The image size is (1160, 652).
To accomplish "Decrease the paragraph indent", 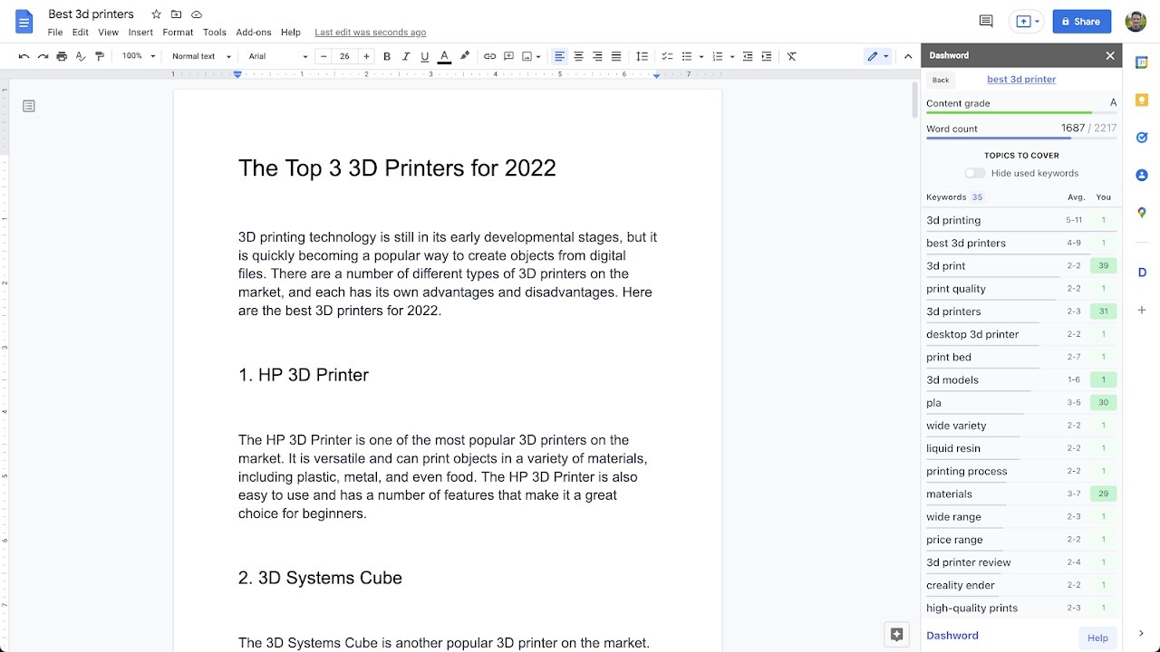I will pos(748,56).
